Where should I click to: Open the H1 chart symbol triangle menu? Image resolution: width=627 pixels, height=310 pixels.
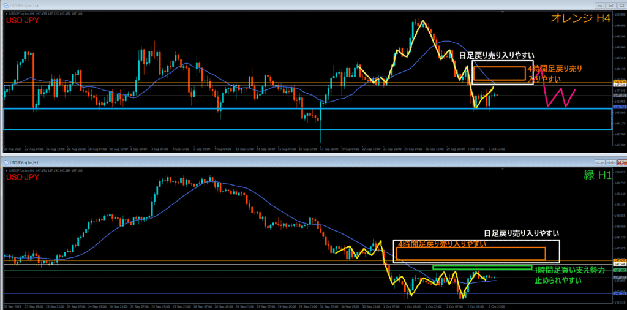pos(5,170)
